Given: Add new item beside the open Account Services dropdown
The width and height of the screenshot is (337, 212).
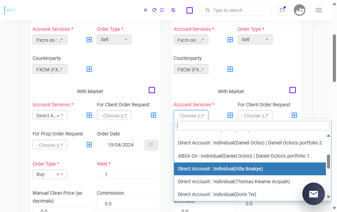Looking at the screenshot, I should (230, 115).
